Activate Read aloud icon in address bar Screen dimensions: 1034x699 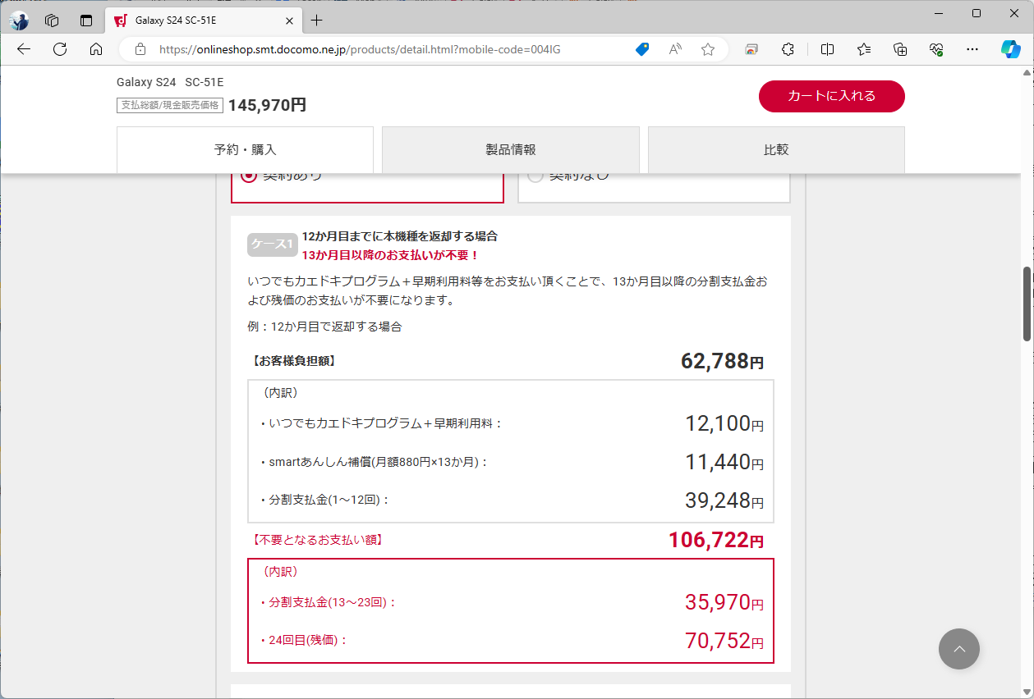[x=675, y=49]
